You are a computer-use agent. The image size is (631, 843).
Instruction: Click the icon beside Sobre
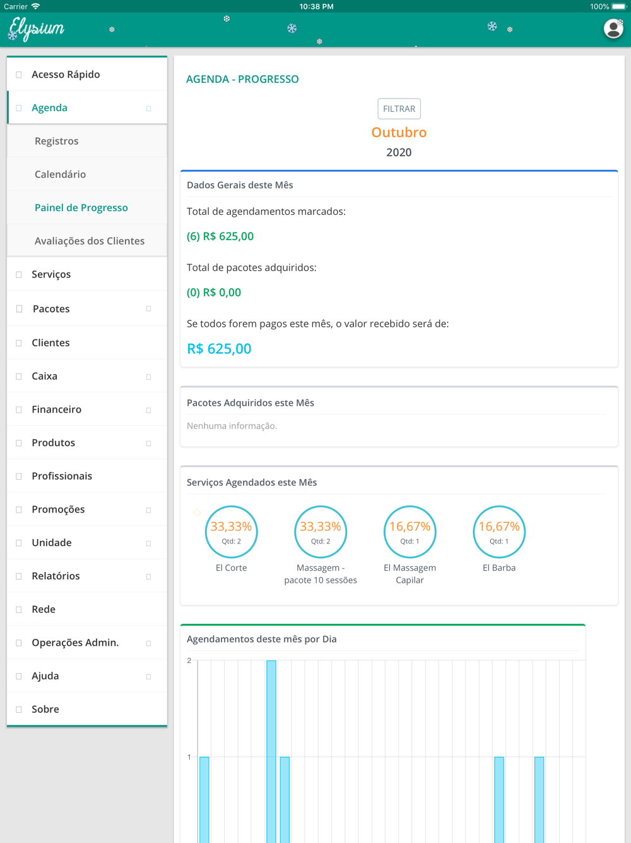click(19, 710)
